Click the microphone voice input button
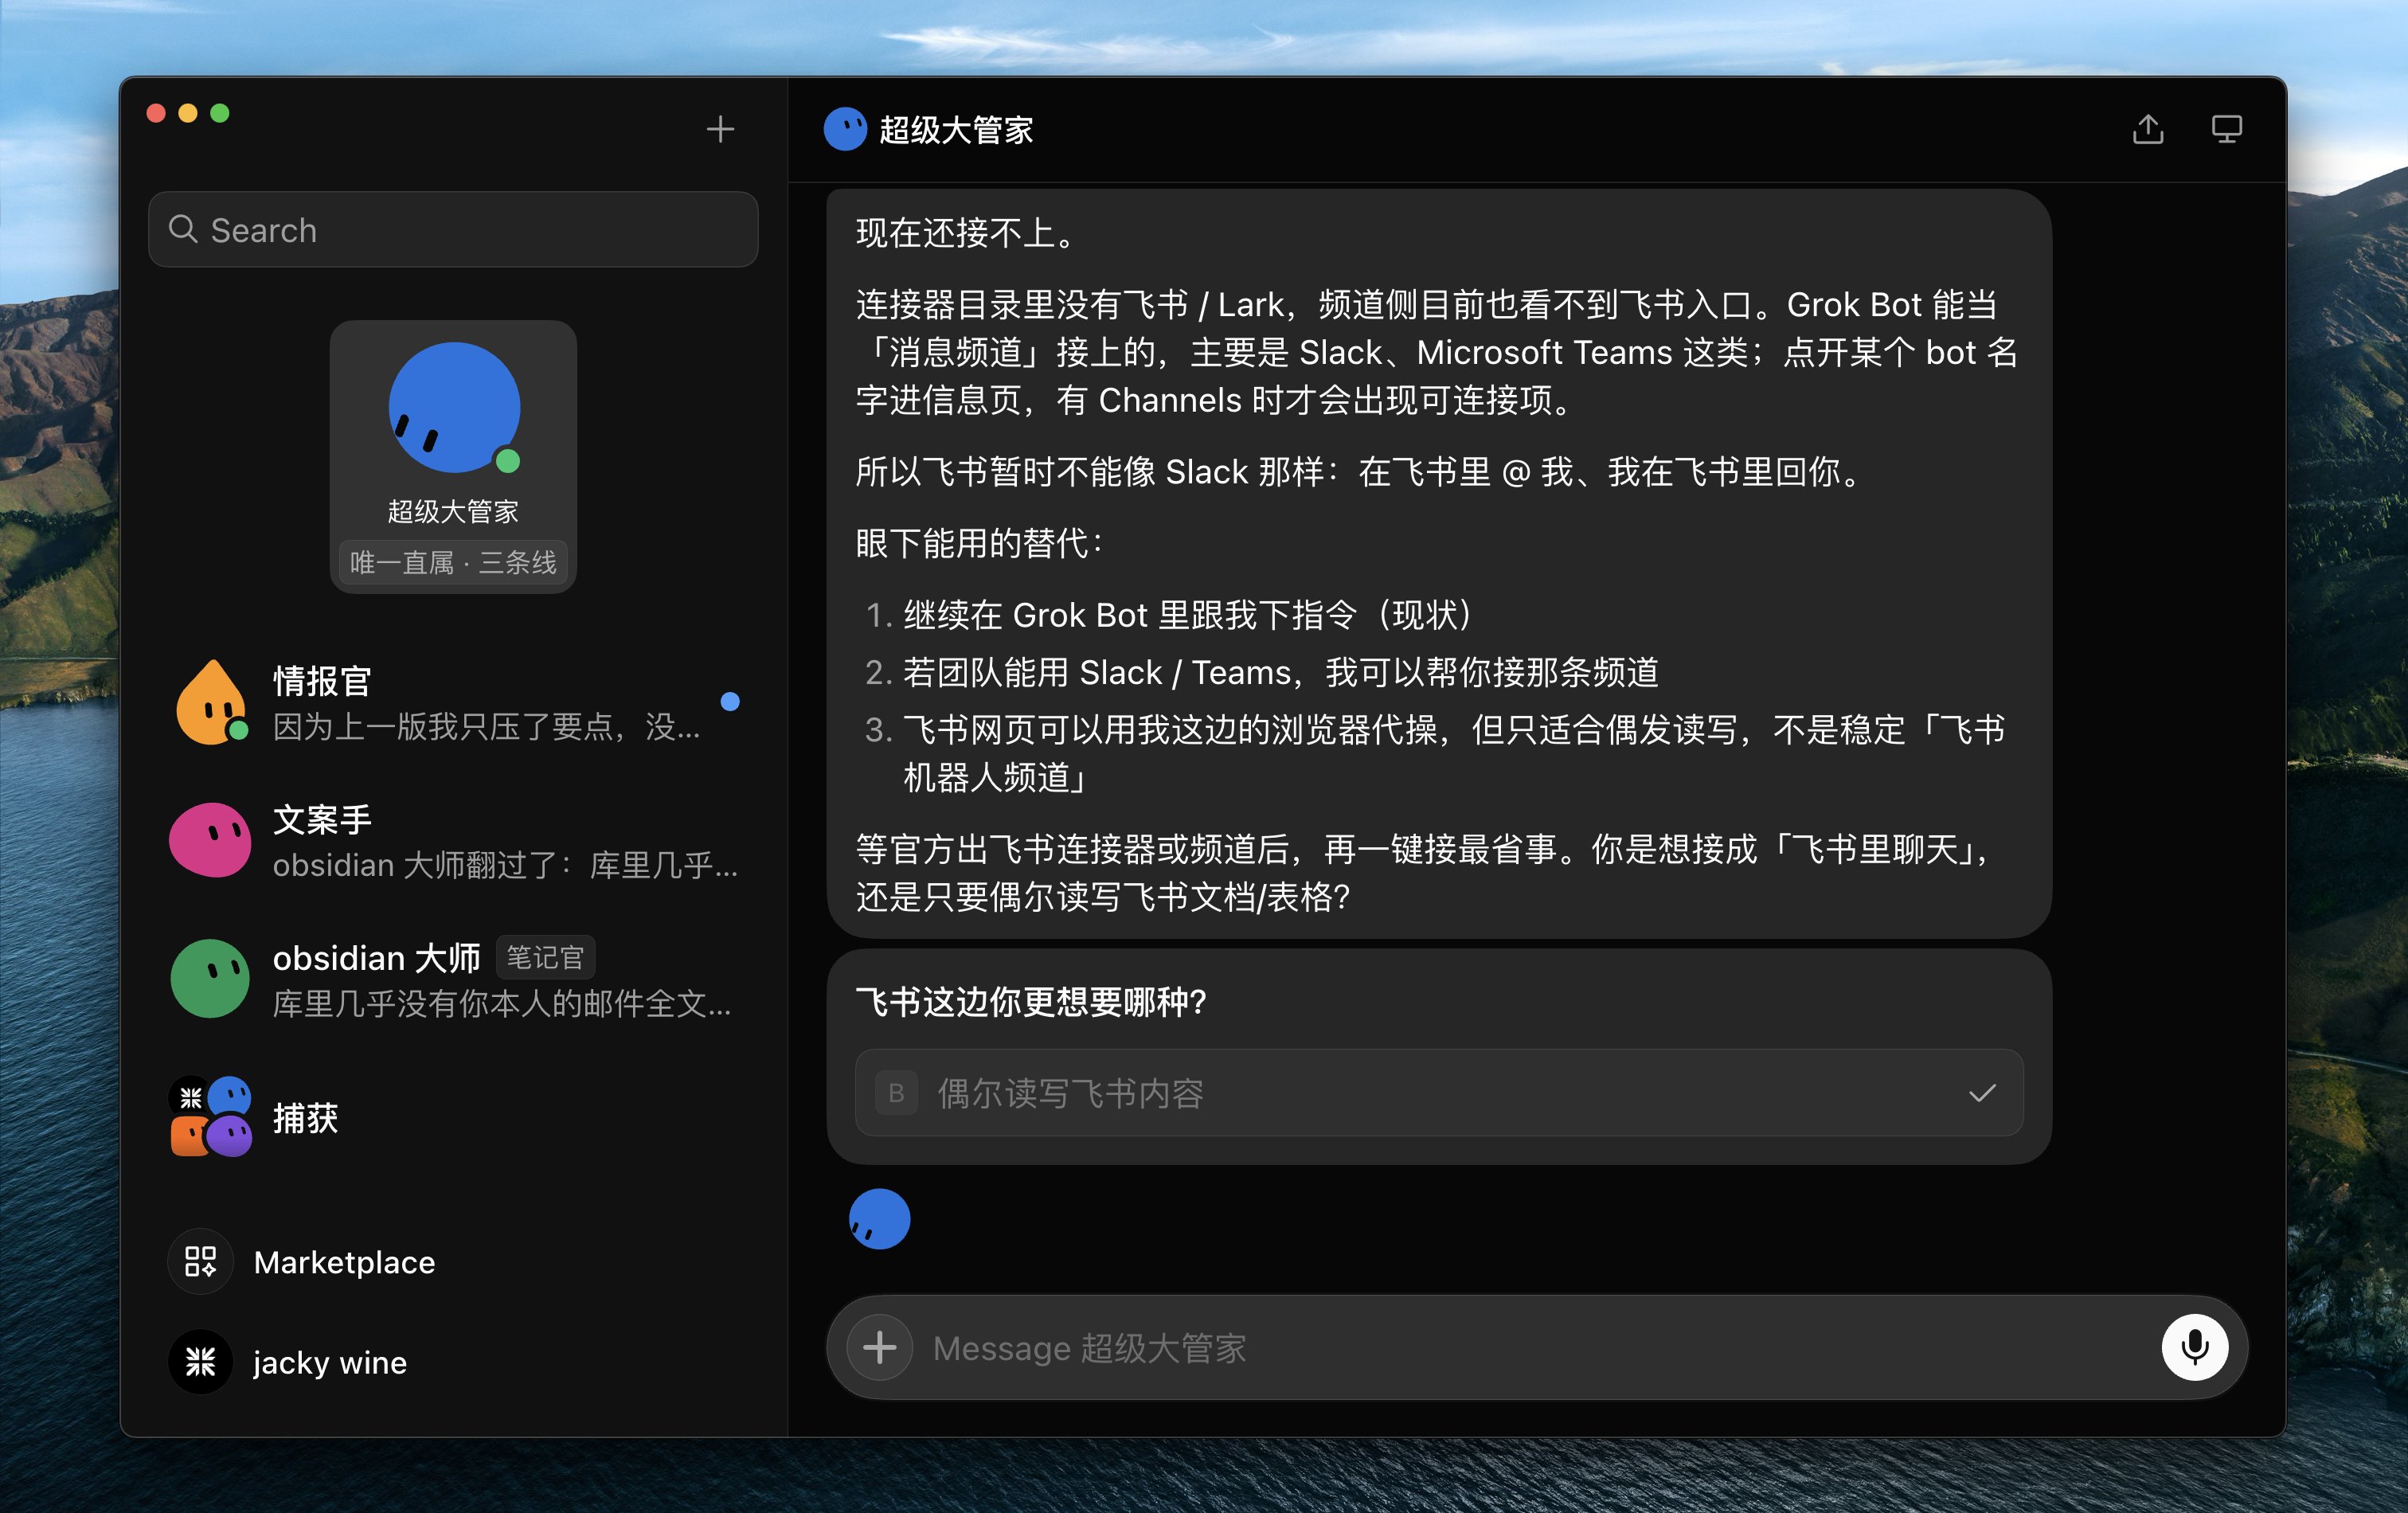The width and height of the screenshot is (2408, 1513). (2194, 1348)
